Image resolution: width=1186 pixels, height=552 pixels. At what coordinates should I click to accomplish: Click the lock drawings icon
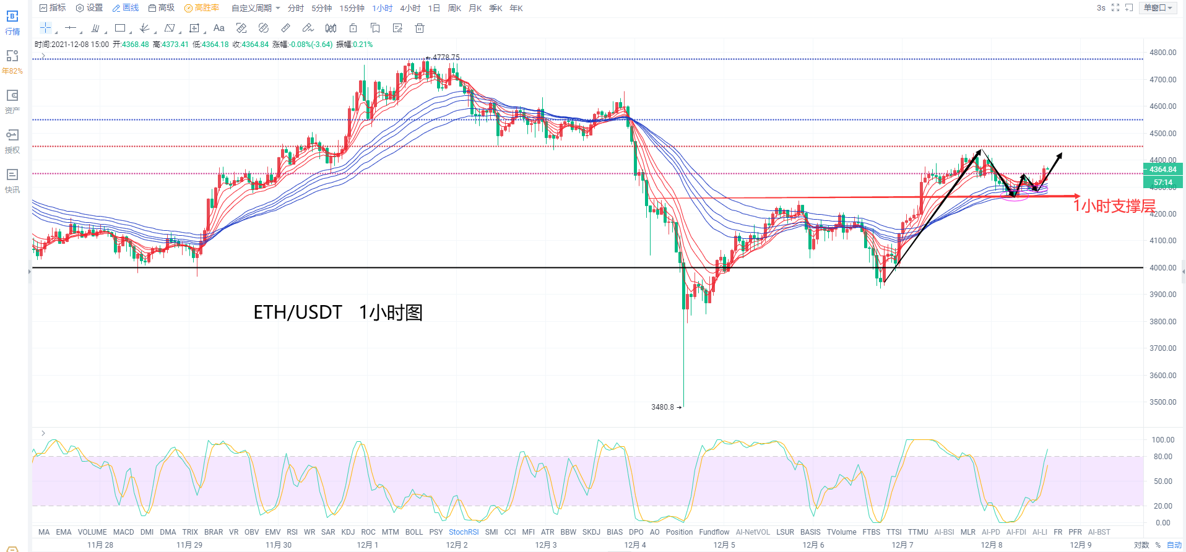pyautogui.click(x=353, y=28)
